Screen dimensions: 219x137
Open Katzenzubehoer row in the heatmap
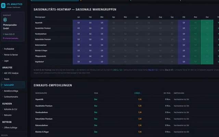(41, 45)
